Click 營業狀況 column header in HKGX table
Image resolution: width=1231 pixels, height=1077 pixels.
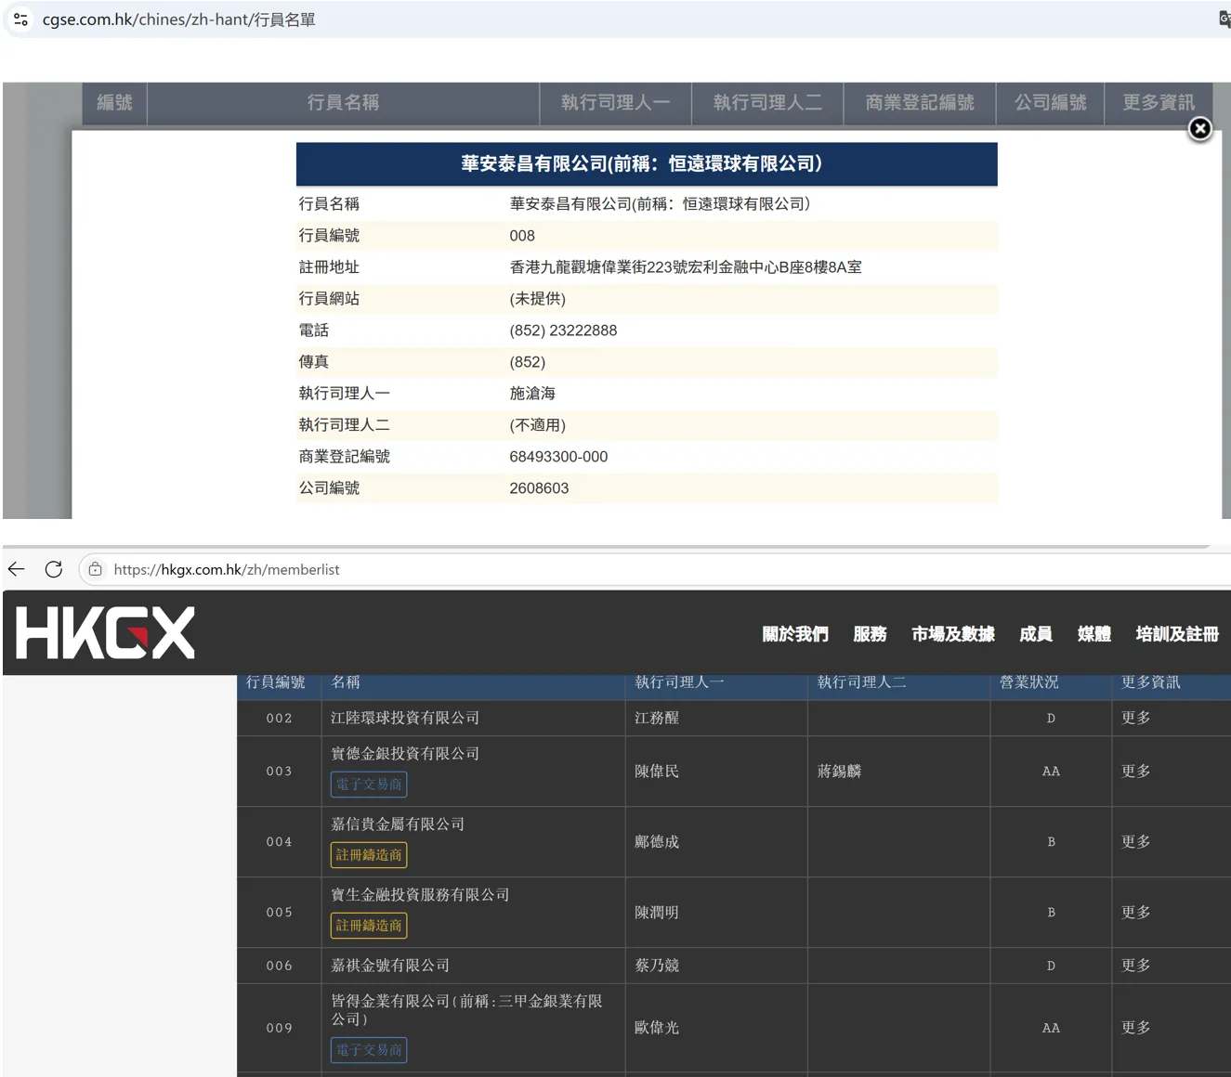tap(1028, 682)
